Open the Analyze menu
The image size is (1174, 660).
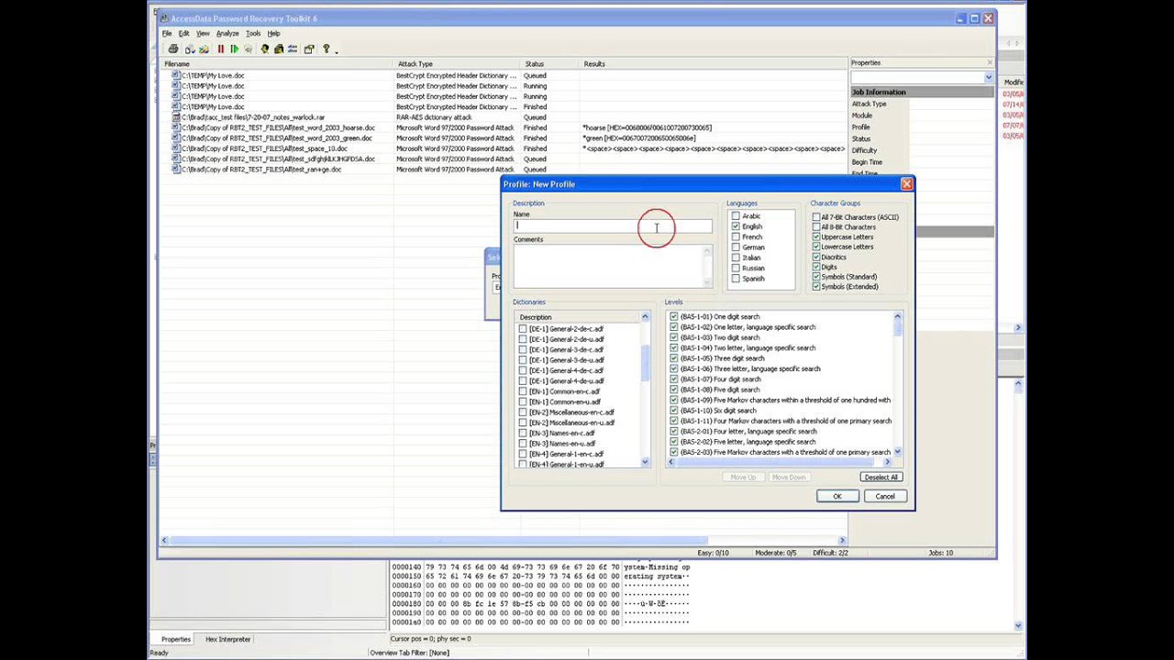click(227, 34)
